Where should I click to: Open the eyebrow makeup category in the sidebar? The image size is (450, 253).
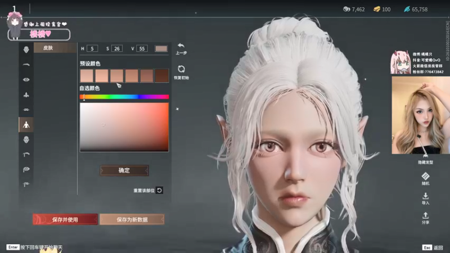click(x=26, y=155)
